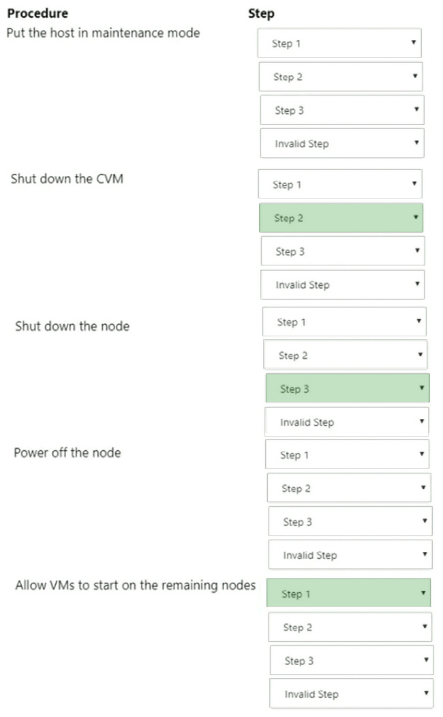This screenshot has height=717, width=443.
Task: Select Step 2 for Shut down the node
Action: (x=346, y=355)
